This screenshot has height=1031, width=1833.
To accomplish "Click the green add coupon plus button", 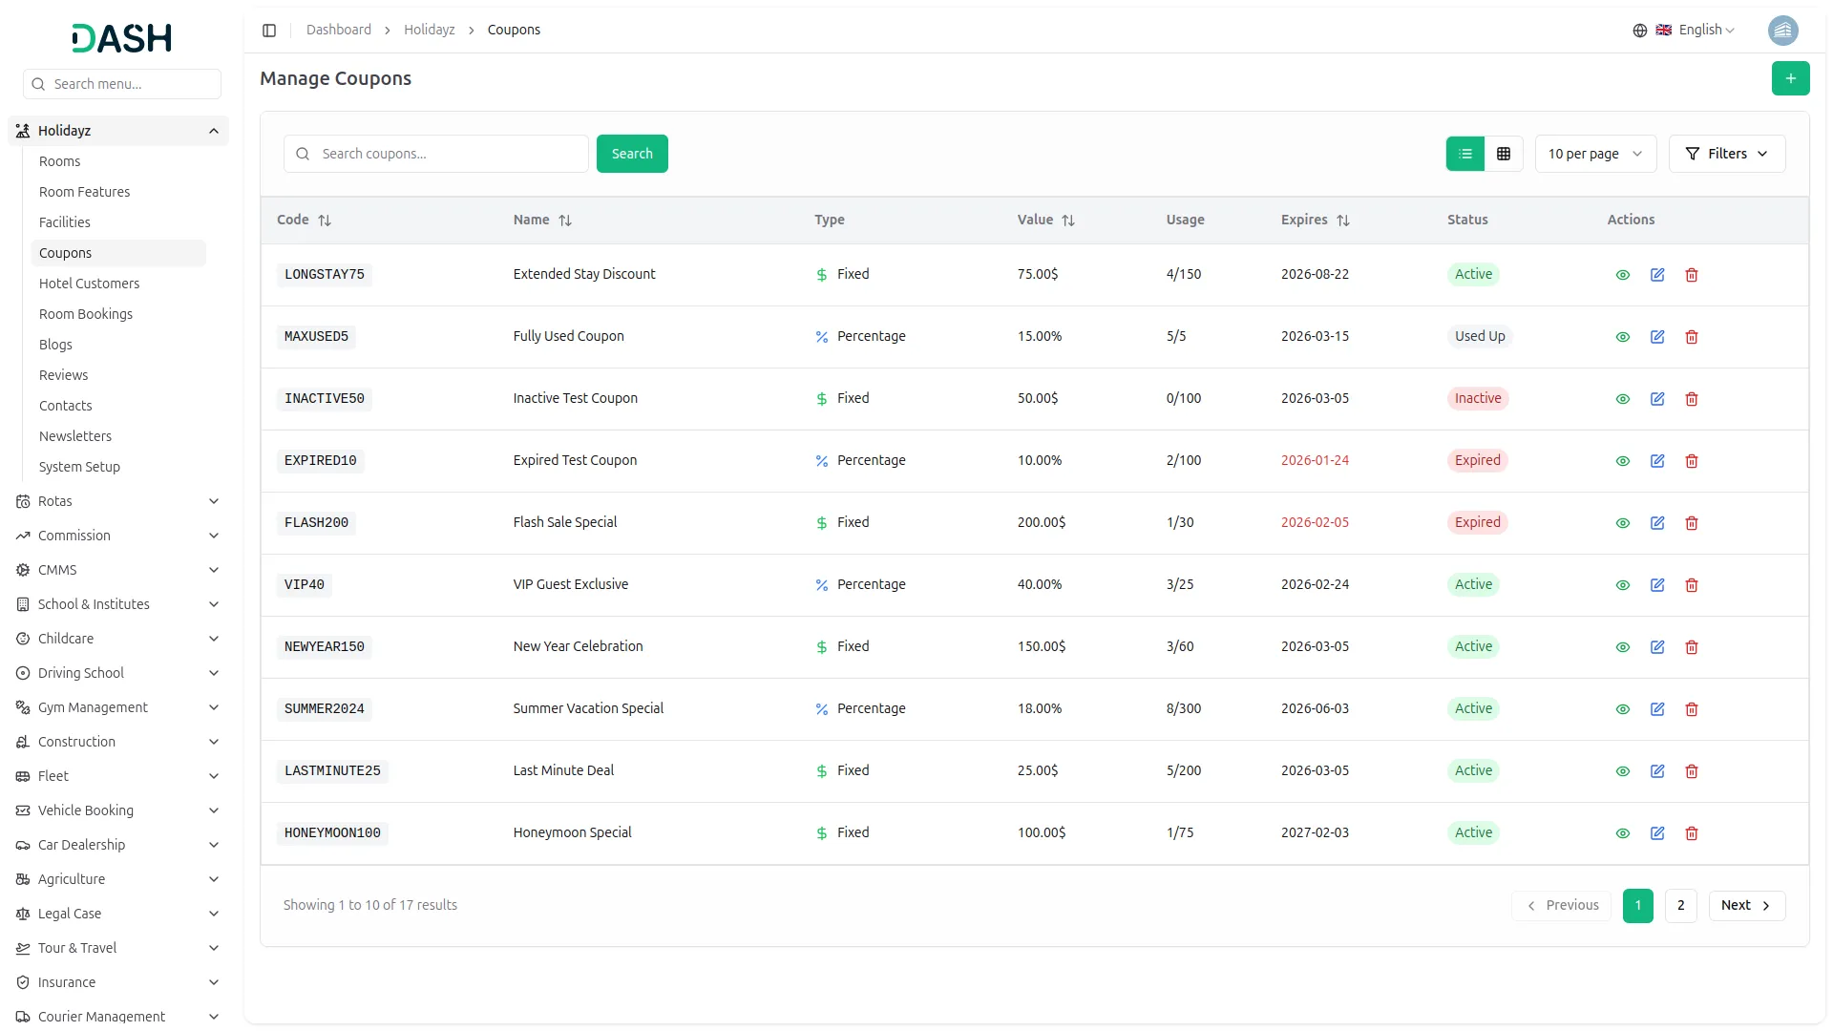I will coord(1790,78).
